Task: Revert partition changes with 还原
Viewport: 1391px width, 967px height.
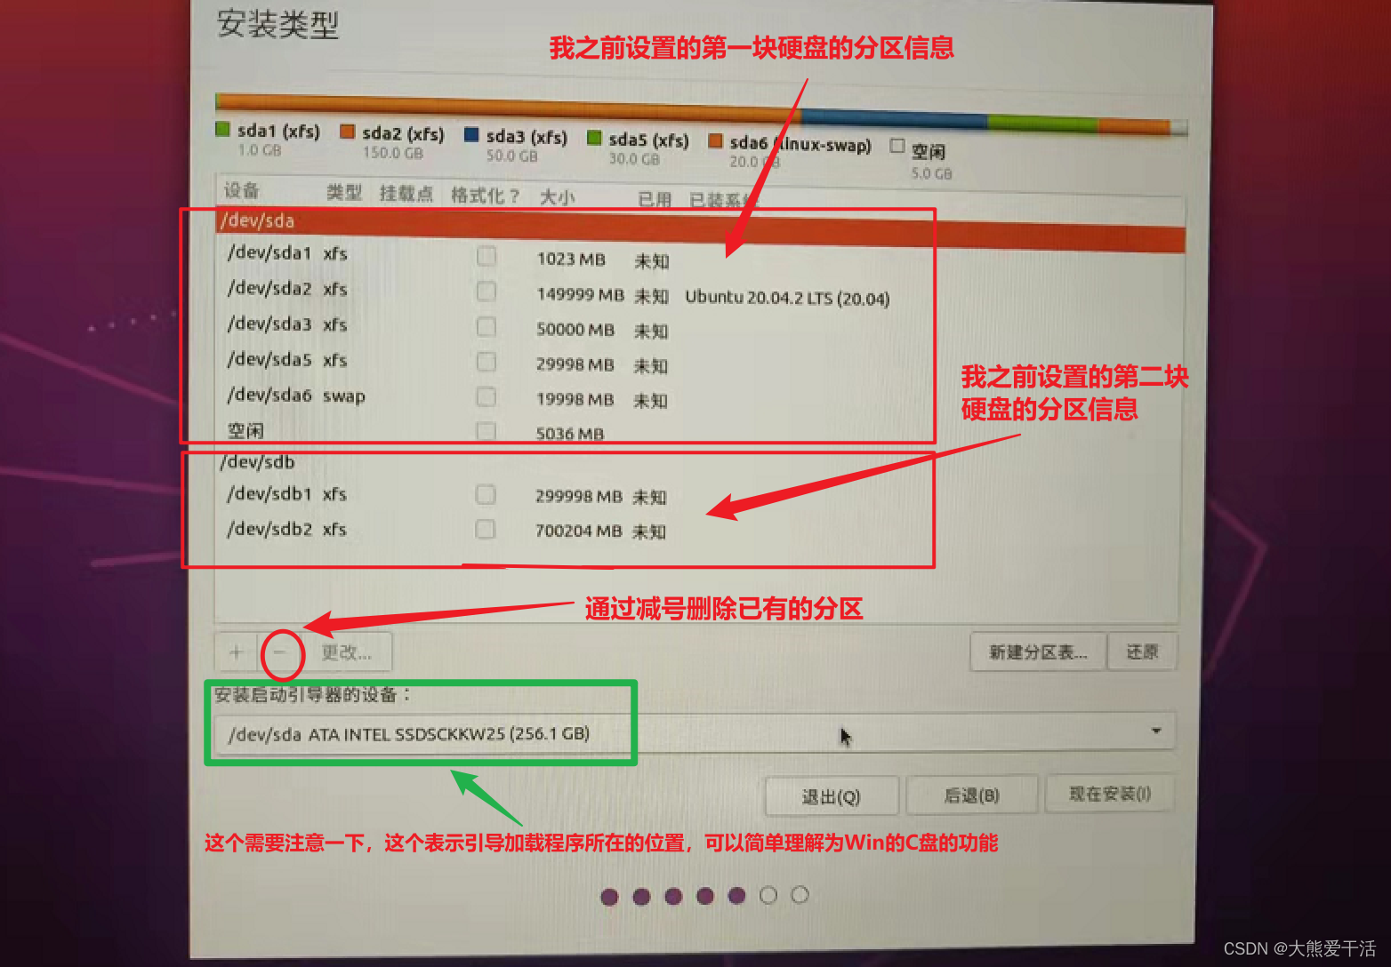Action: [1143, 651]
